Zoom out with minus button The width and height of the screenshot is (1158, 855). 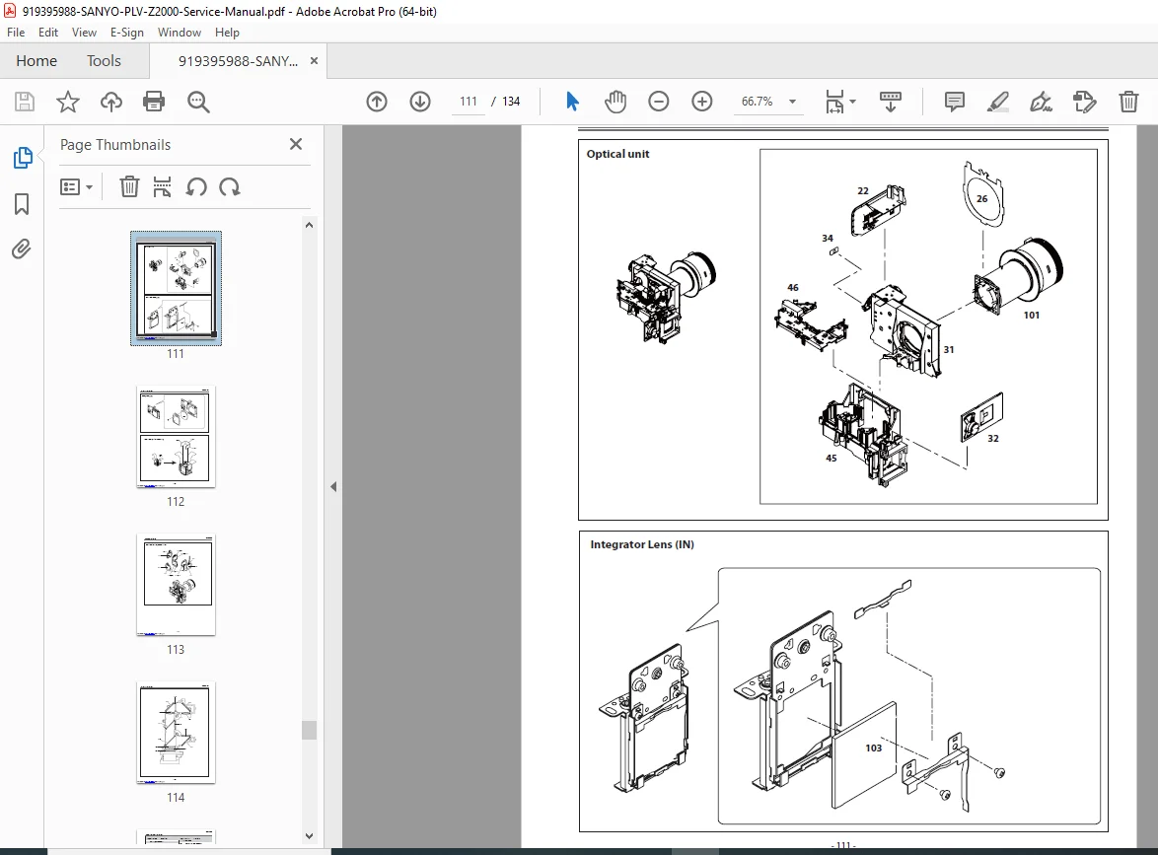[658, 102]
